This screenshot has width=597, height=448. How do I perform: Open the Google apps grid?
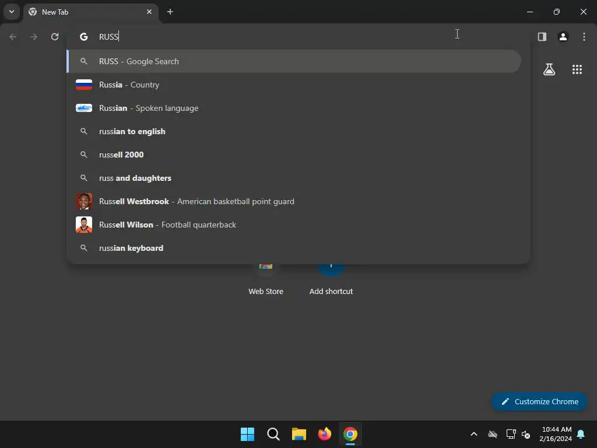[577, 69]
